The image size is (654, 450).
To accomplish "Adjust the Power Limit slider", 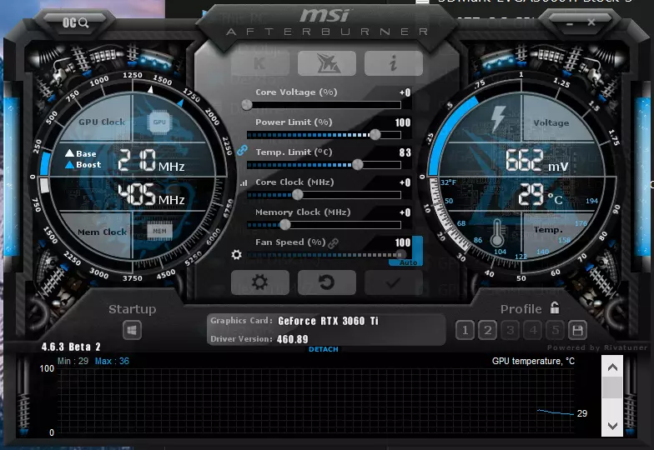I will pyautogui.click(x=324, y=135).
